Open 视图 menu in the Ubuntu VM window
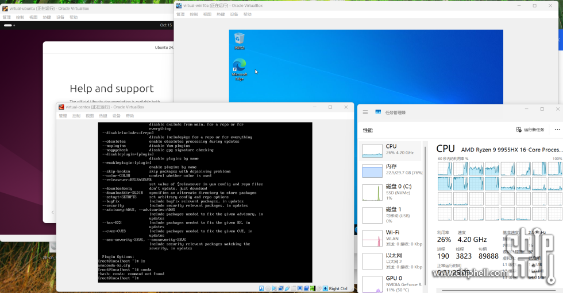This screenshot has height=293, width=563. (34, 17)
